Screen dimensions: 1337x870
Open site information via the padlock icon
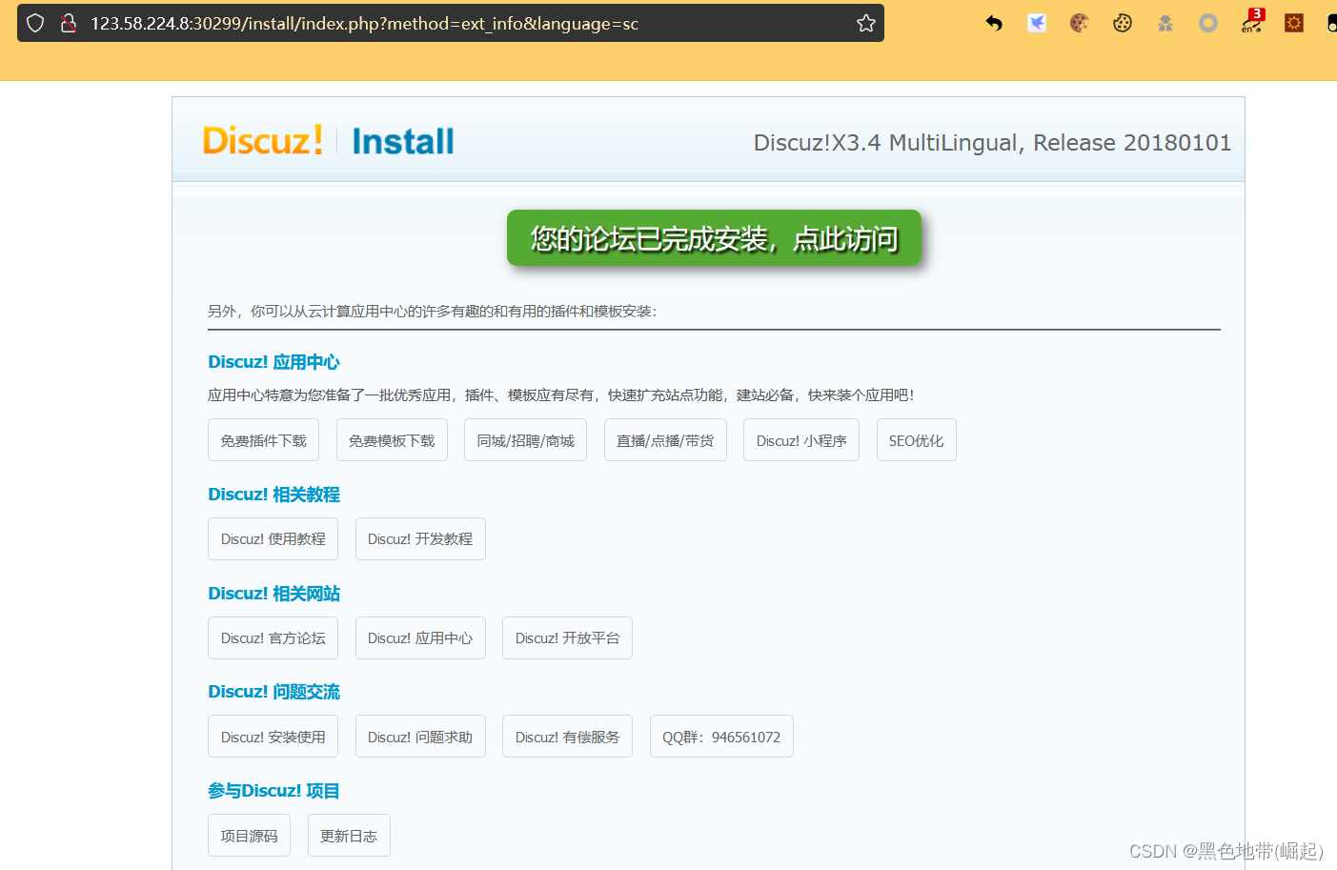tap(69, 22)
